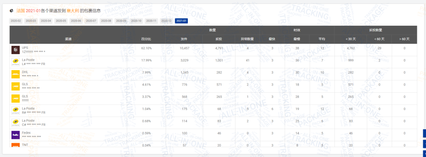Image resolution: width=426 pixels, height=157 pixels.
Task: Click the La Poste logo in the R# row
Action: [x=15, y=110]
